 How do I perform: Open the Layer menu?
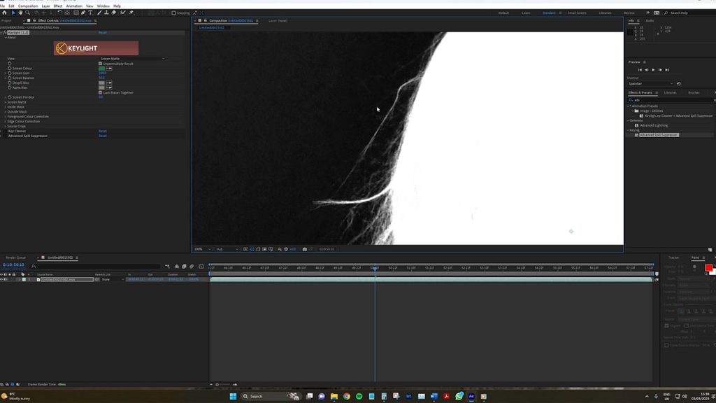45,6
